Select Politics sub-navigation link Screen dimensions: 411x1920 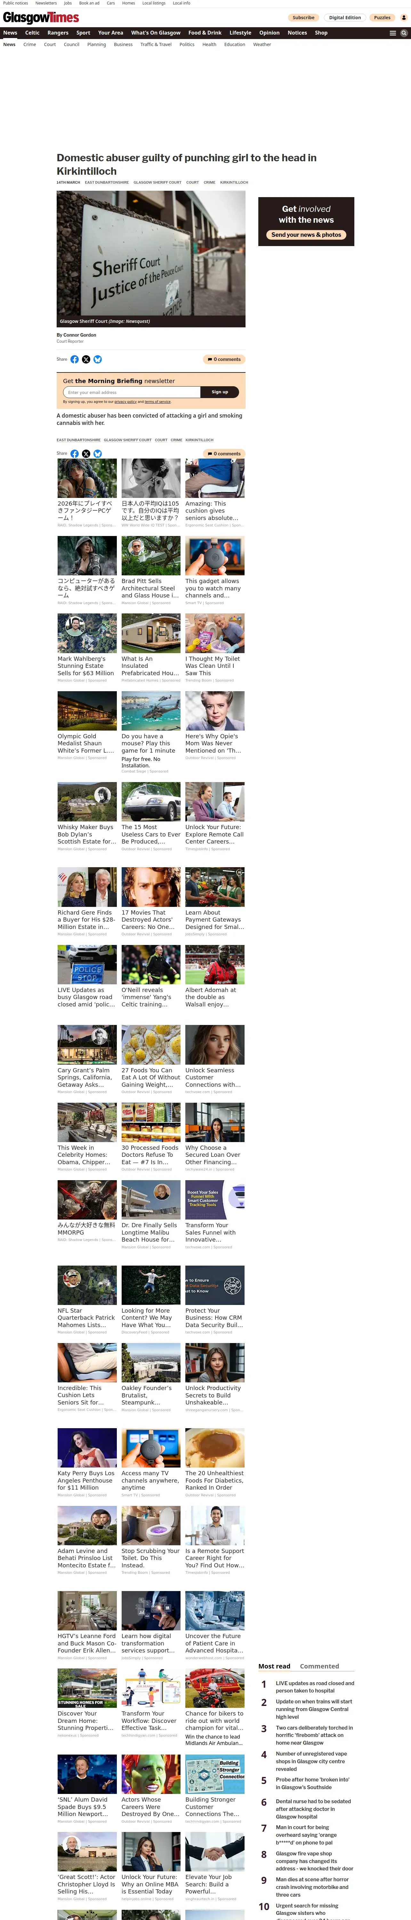187,45
